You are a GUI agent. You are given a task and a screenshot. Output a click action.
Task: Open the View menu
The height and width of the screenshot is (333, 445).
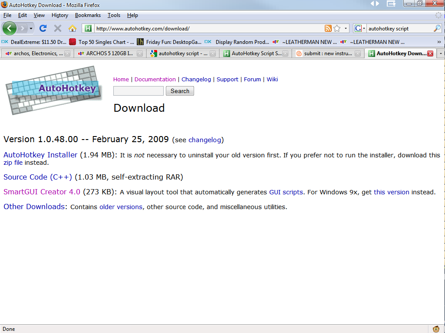click(39, 15)
